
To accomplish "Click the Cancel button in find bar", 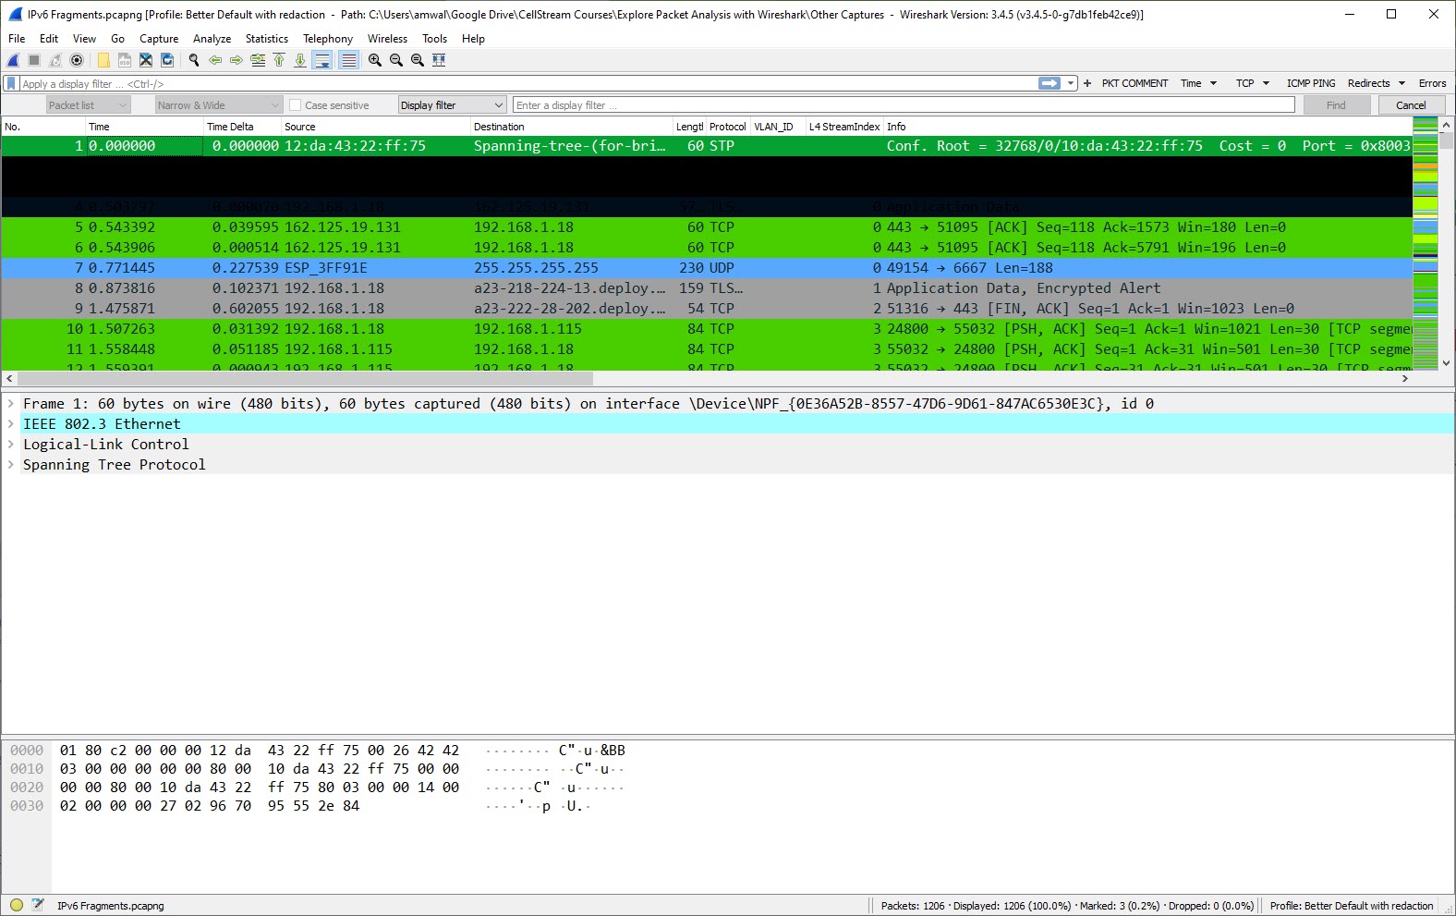I will tap(1410, 105).
